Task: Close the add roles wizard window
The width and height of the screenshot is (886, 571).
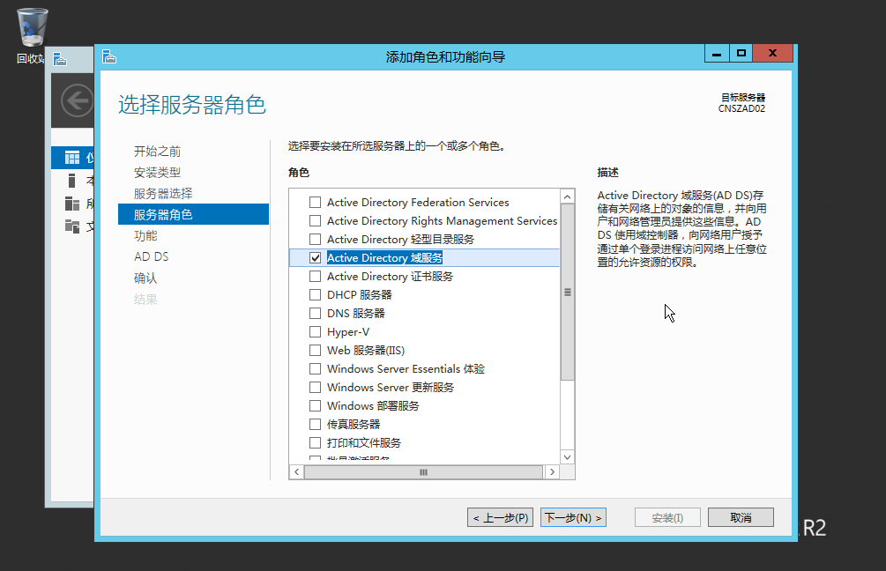Action: (772, 53)
